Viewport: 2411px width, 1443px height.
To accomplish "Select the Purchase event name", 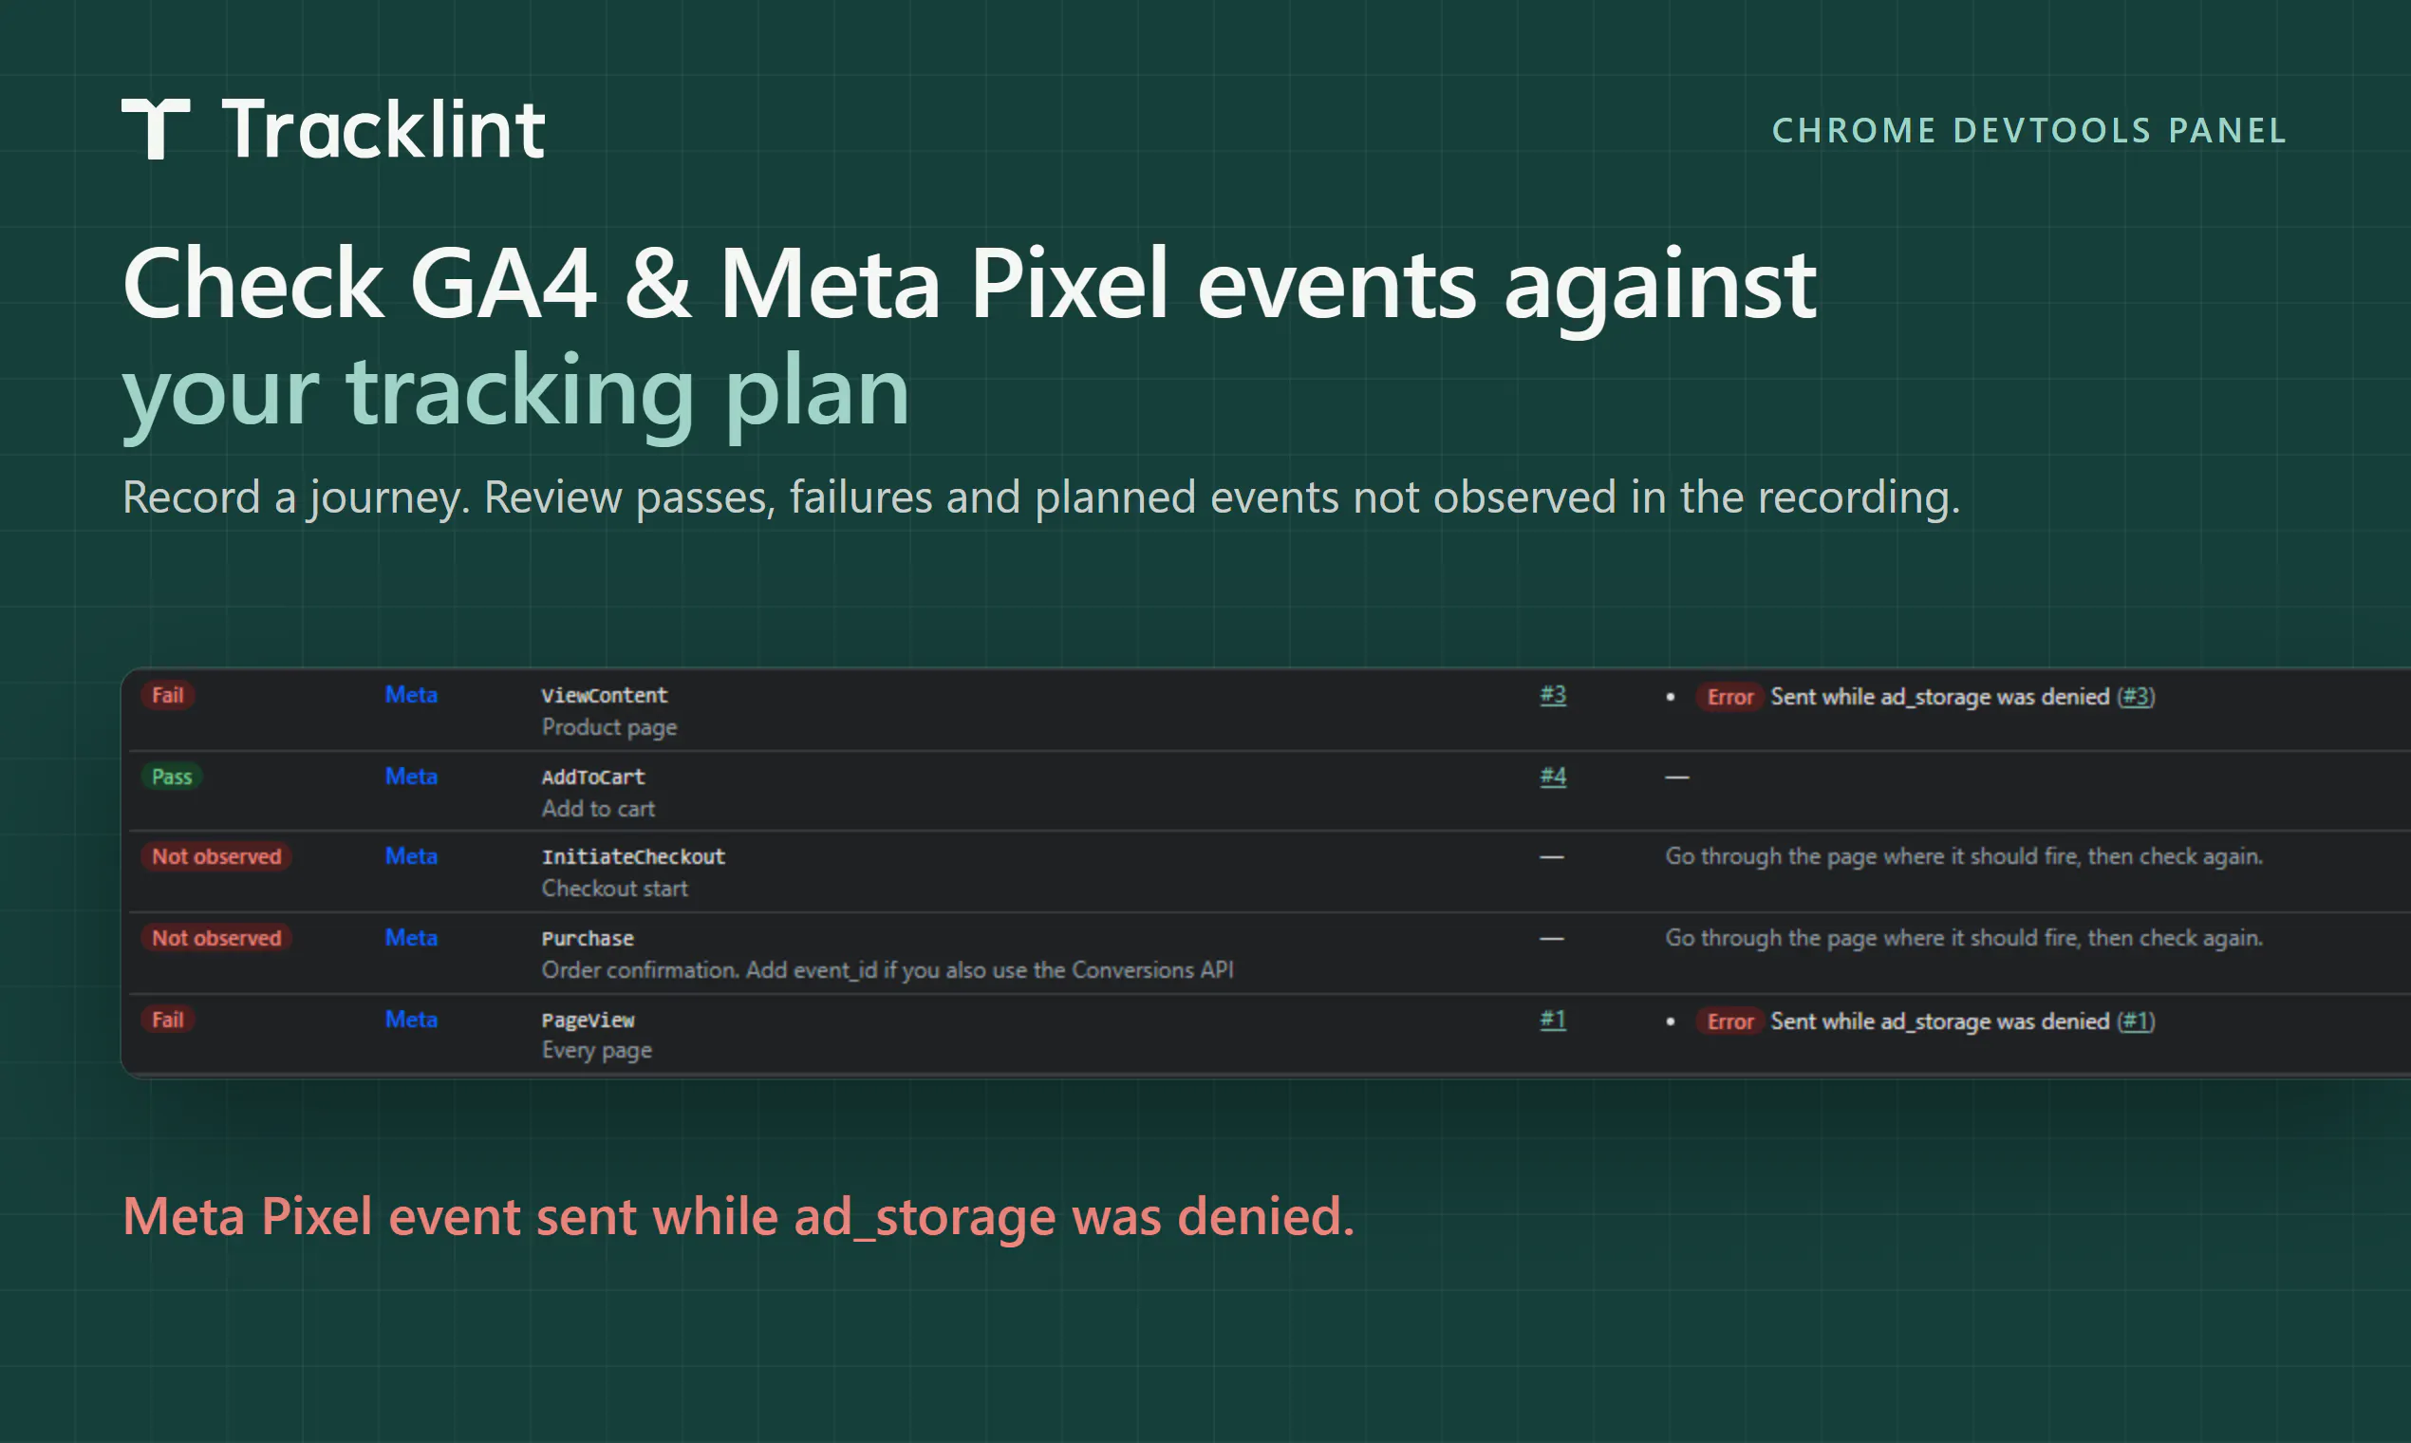I will 588,939.
